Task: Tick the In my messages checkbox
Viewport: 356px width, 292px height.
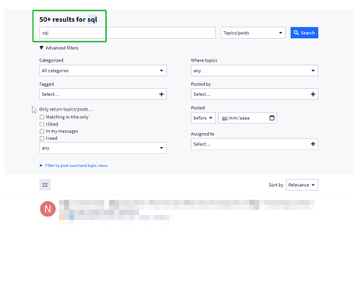Action: [42, 132]
